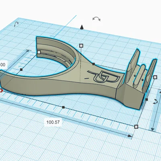Screen dimensions: 161x161
Task: Select white corner handle next to upright prongs
Action: coord(155,77)
